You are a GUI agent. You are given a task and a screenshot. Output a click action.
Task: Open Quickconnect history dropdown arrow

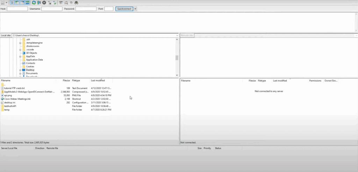pyautogui.click(x=135, y=9)
